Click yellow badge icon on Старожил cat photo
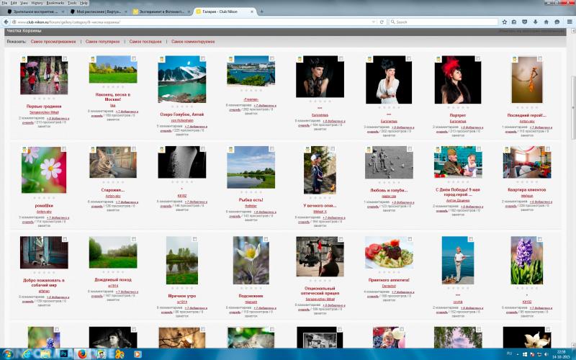Screen dimensions: 576x360 tap(93, 149)
